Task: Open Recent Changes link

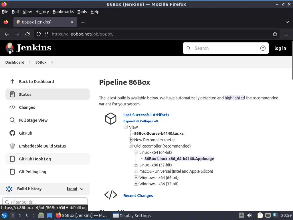Action: tap(138, 196)
